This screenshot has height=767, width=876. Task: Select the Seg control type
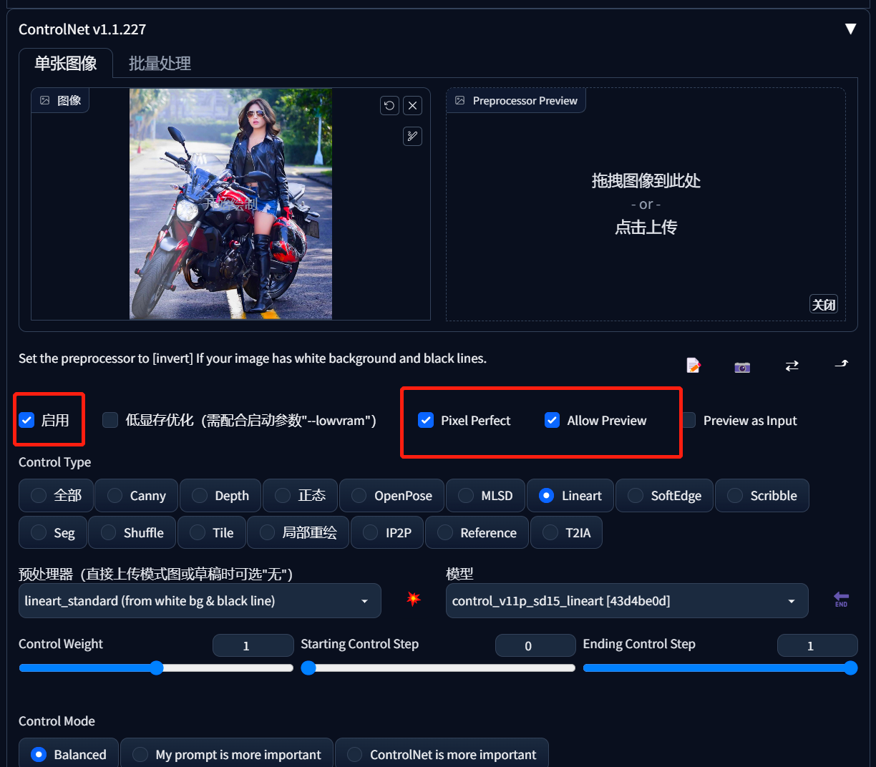(52, 532)
